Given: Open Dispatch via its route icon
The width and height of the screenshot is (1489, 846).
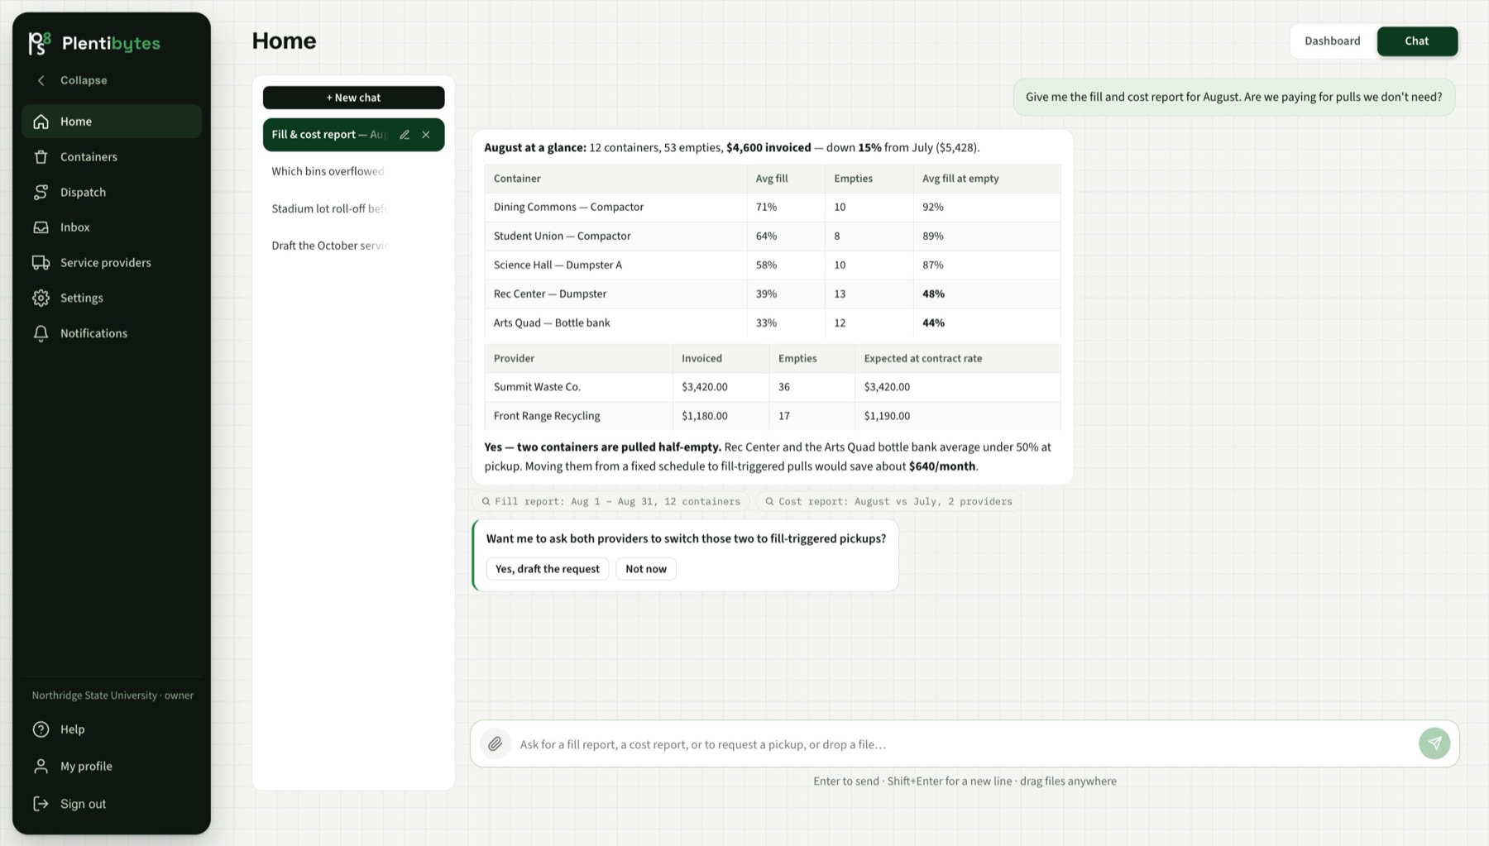Looking at the screenshot, I should (x=41, y=192).
